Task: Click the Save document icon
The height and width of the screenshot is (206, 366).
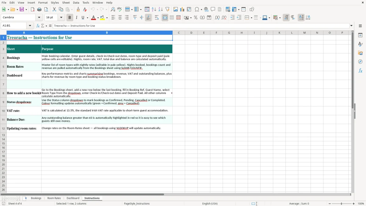Action: point(22,9)
